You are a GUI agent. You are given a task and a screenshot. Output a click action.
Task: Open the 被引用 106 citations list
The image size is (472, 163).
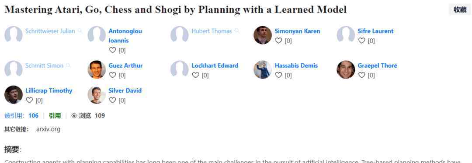coord(21,116)
